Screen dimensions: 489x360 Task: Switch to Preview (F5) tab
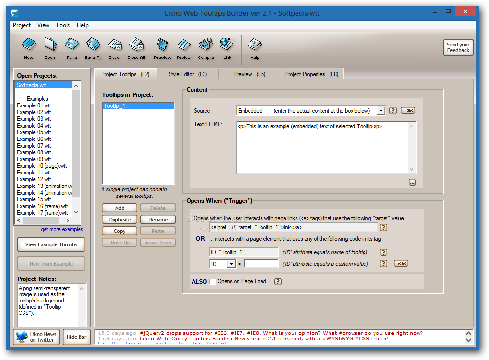[250, 74]
